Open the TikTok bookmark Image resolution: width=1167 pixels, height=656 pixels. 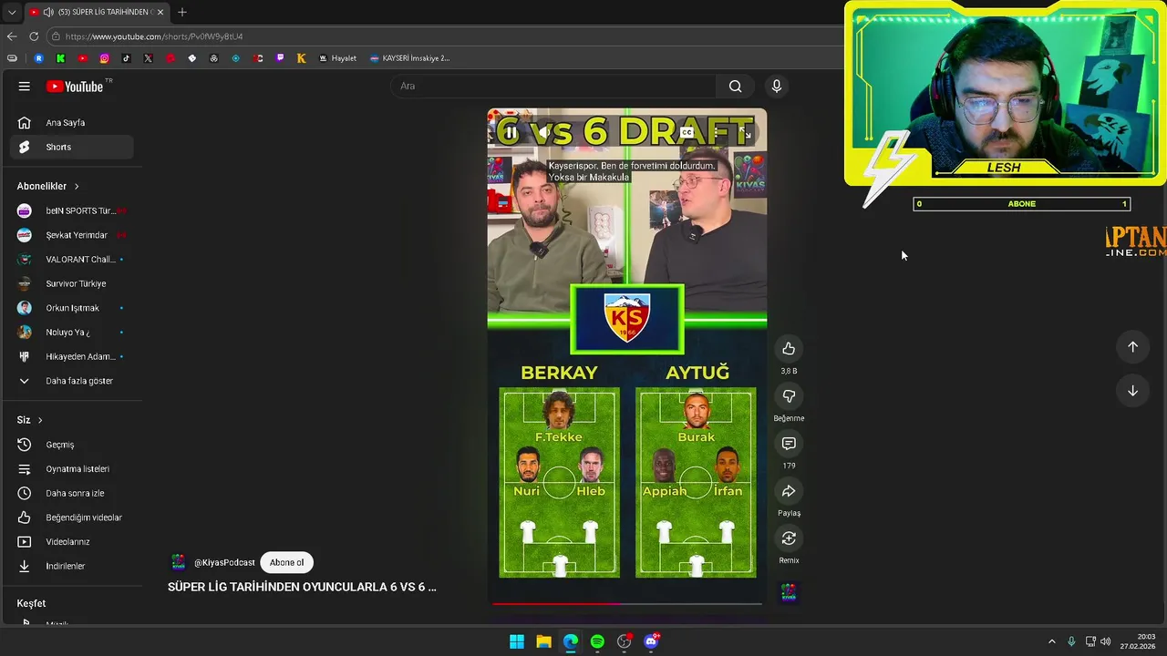[x=127, y=58]
